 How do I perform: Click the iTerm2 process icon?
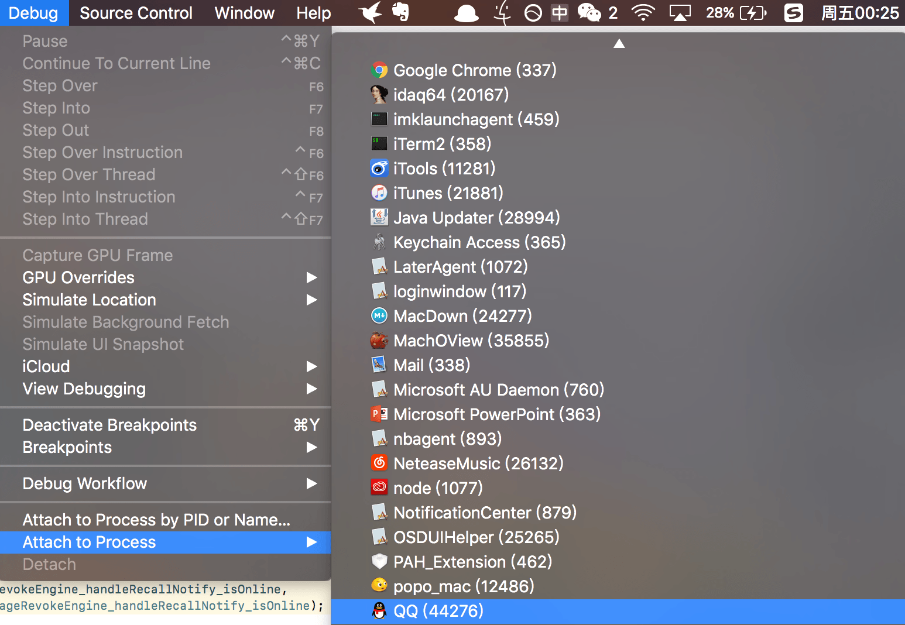379,144
